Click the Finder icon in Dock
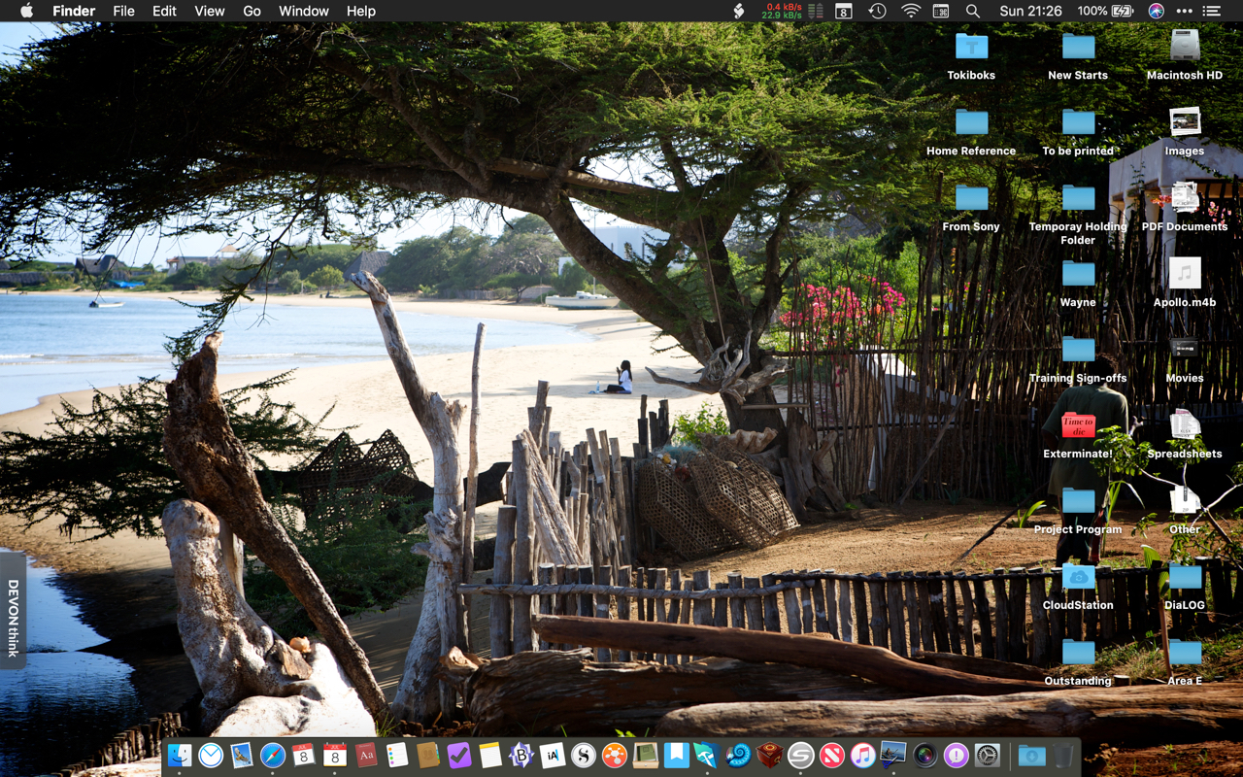 [180, 755]
